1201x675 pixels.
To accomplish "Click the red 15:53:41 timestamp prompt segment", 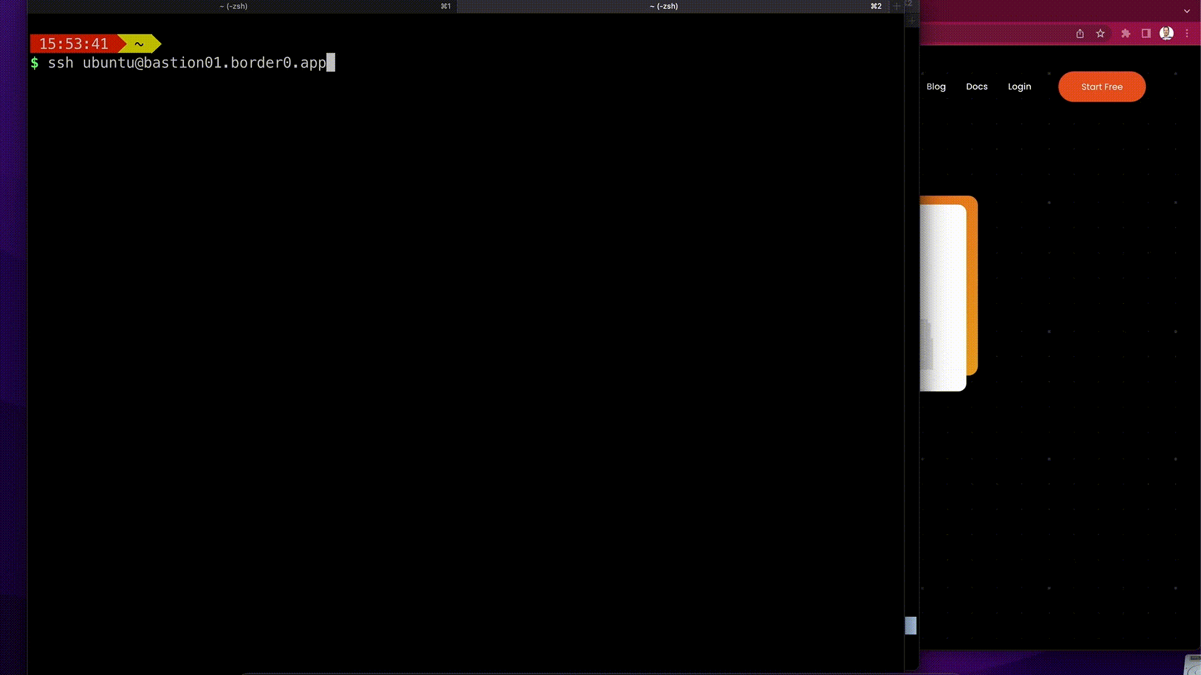I will click(x=73, y=44).
